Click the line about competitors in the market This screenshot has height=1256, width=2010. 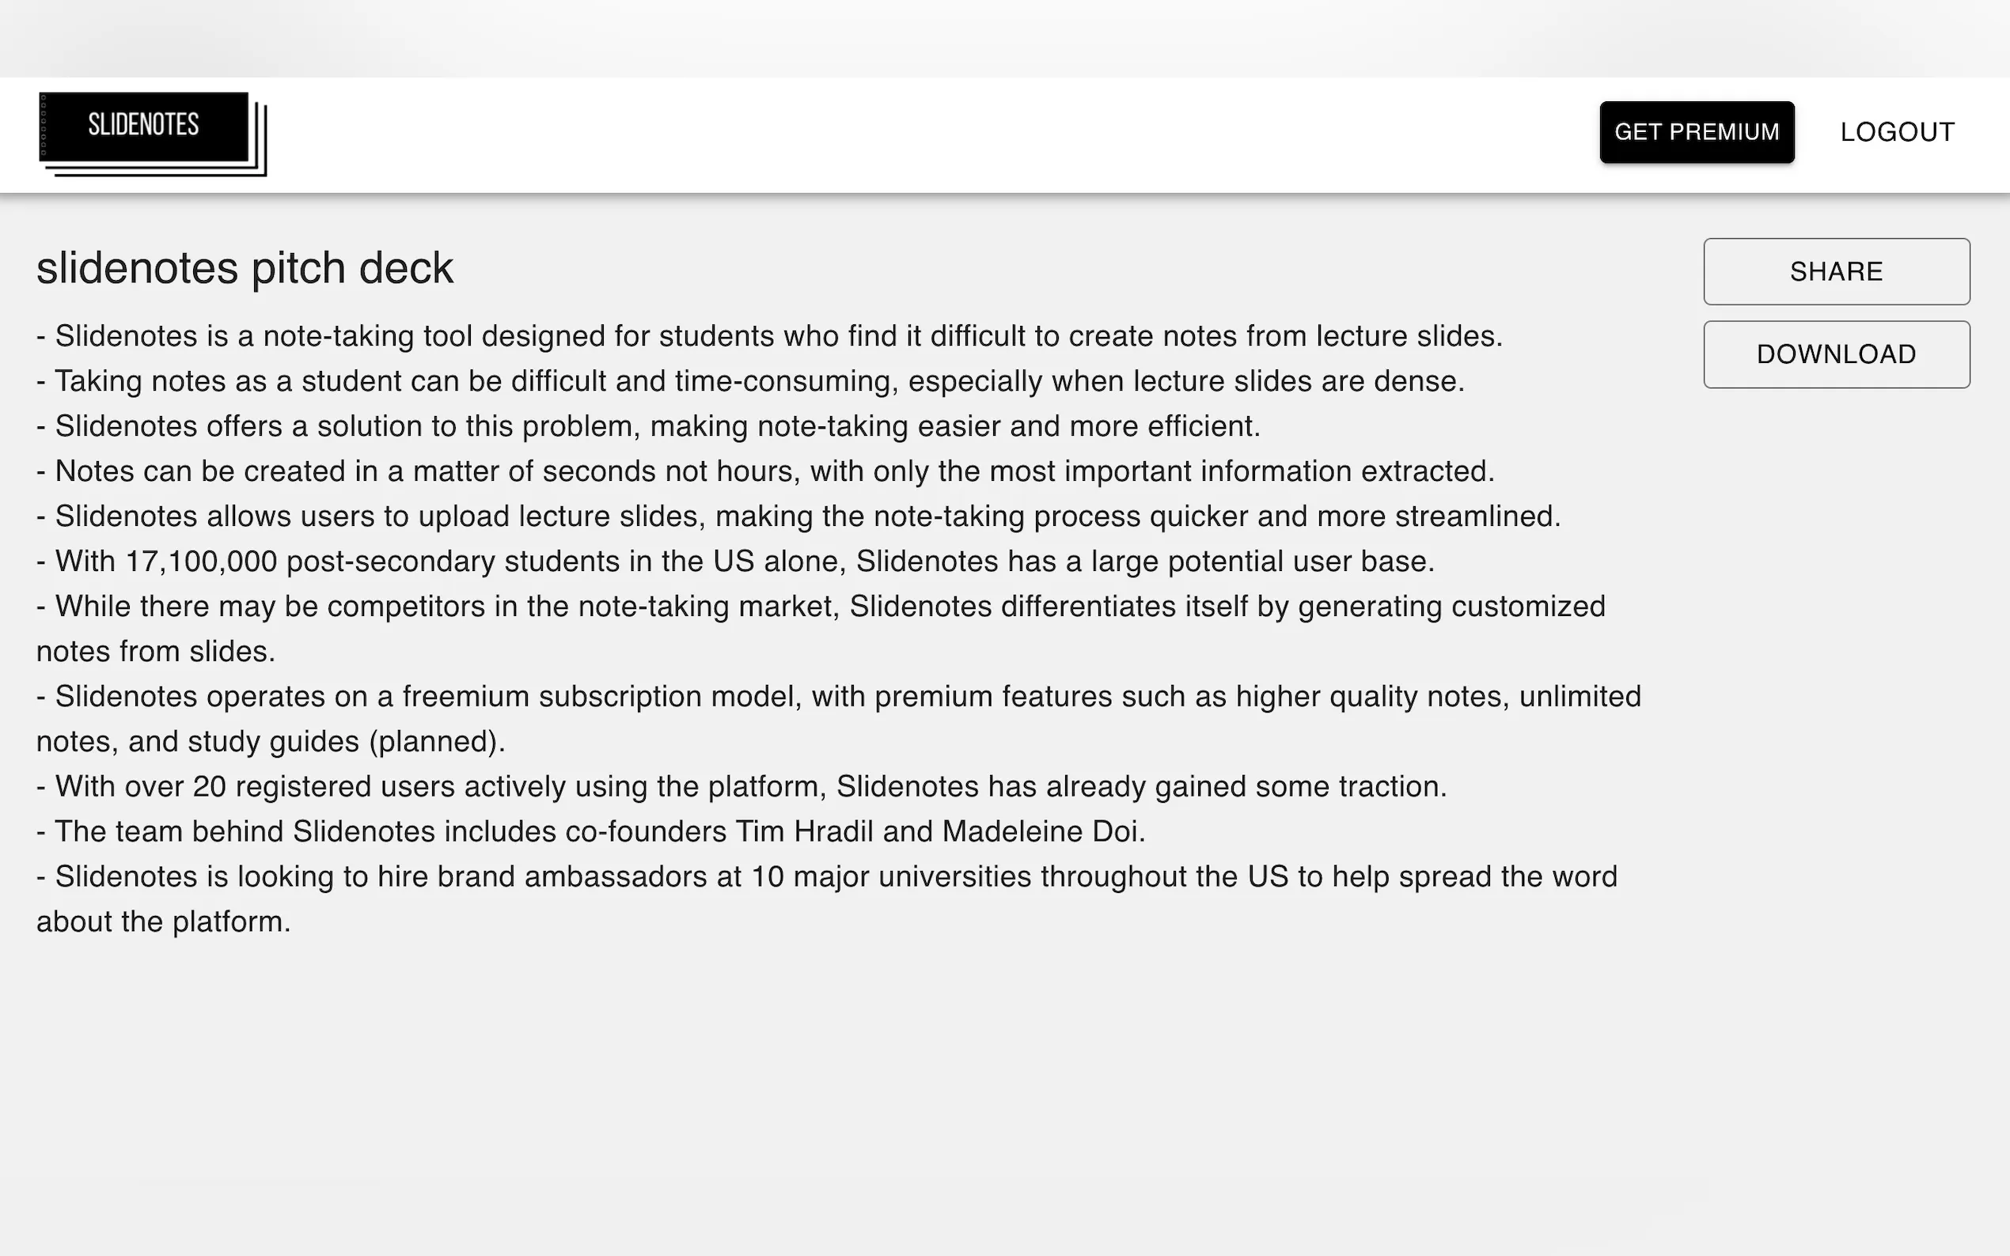[x=820, y=607]
